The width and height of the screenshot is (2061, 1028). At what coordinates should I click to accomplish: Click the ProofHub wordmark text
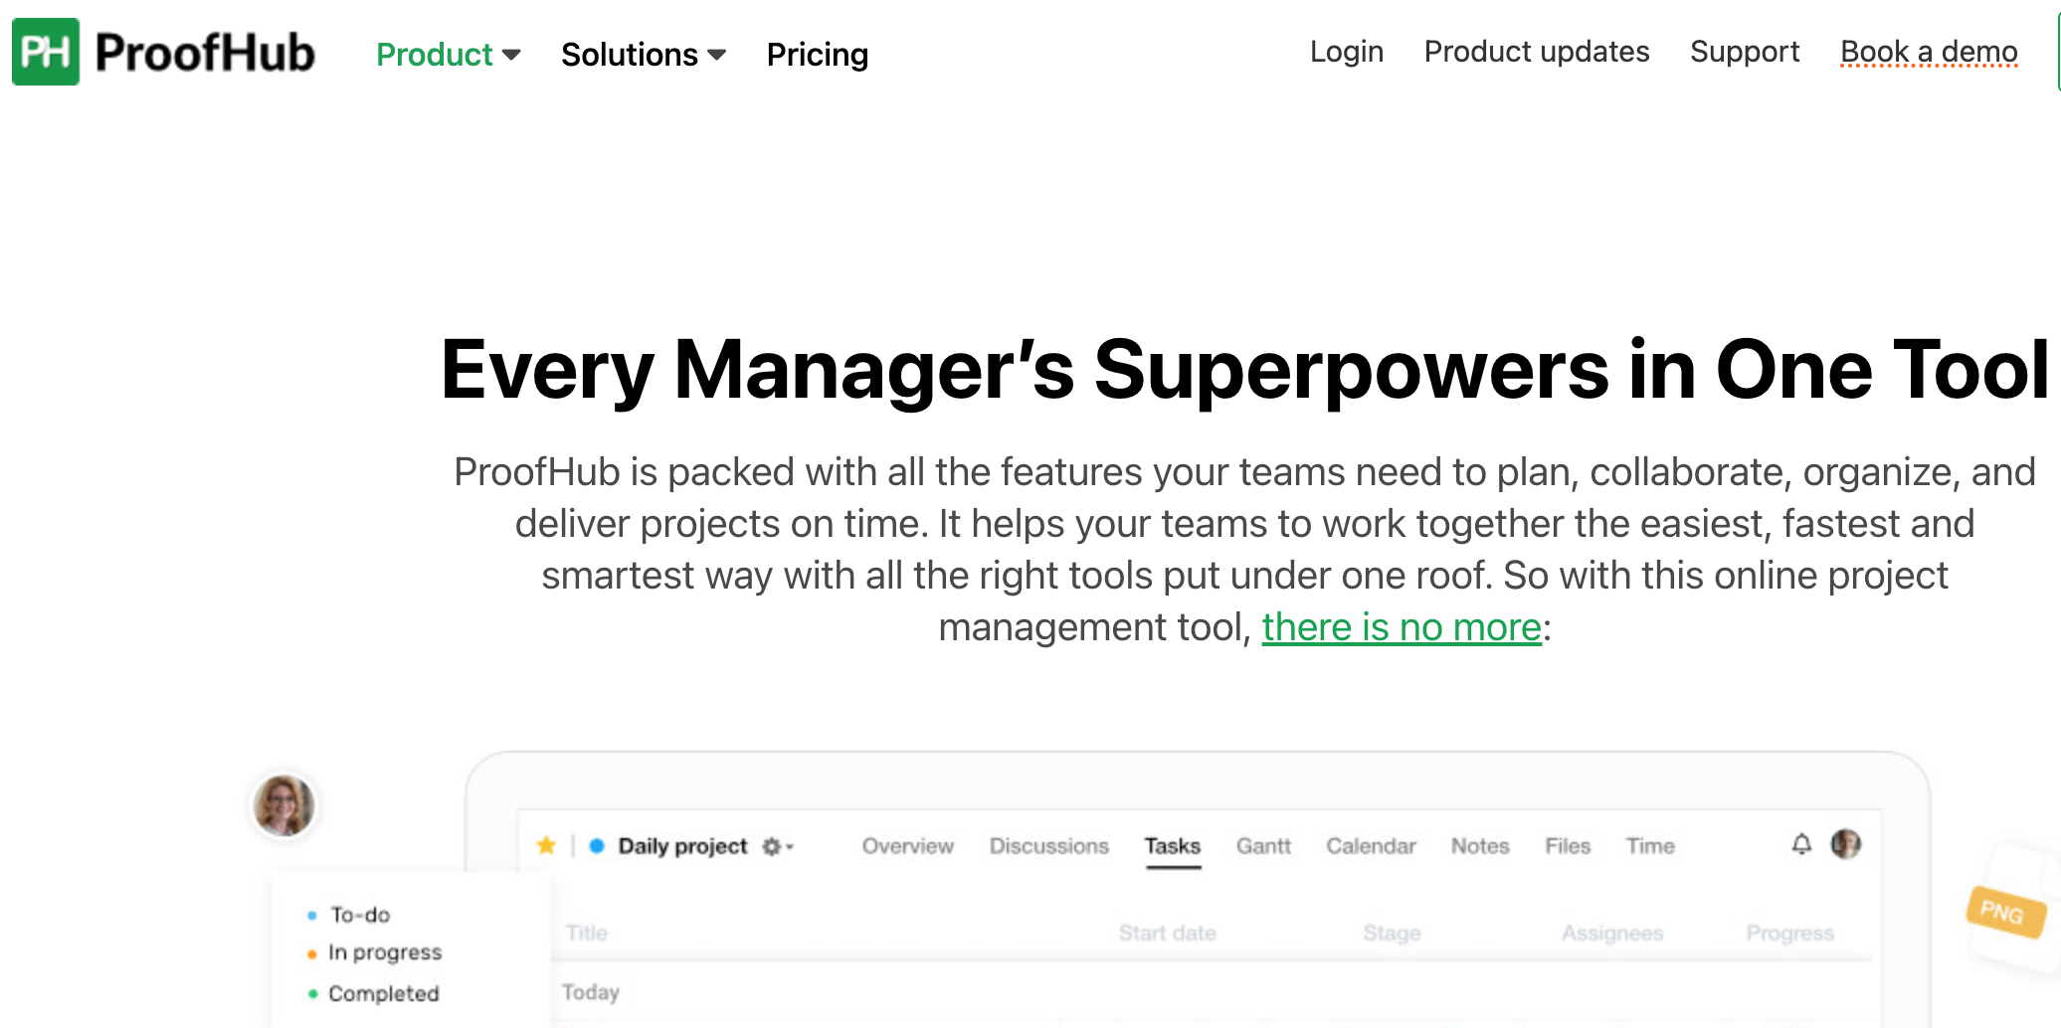point(205,52)
